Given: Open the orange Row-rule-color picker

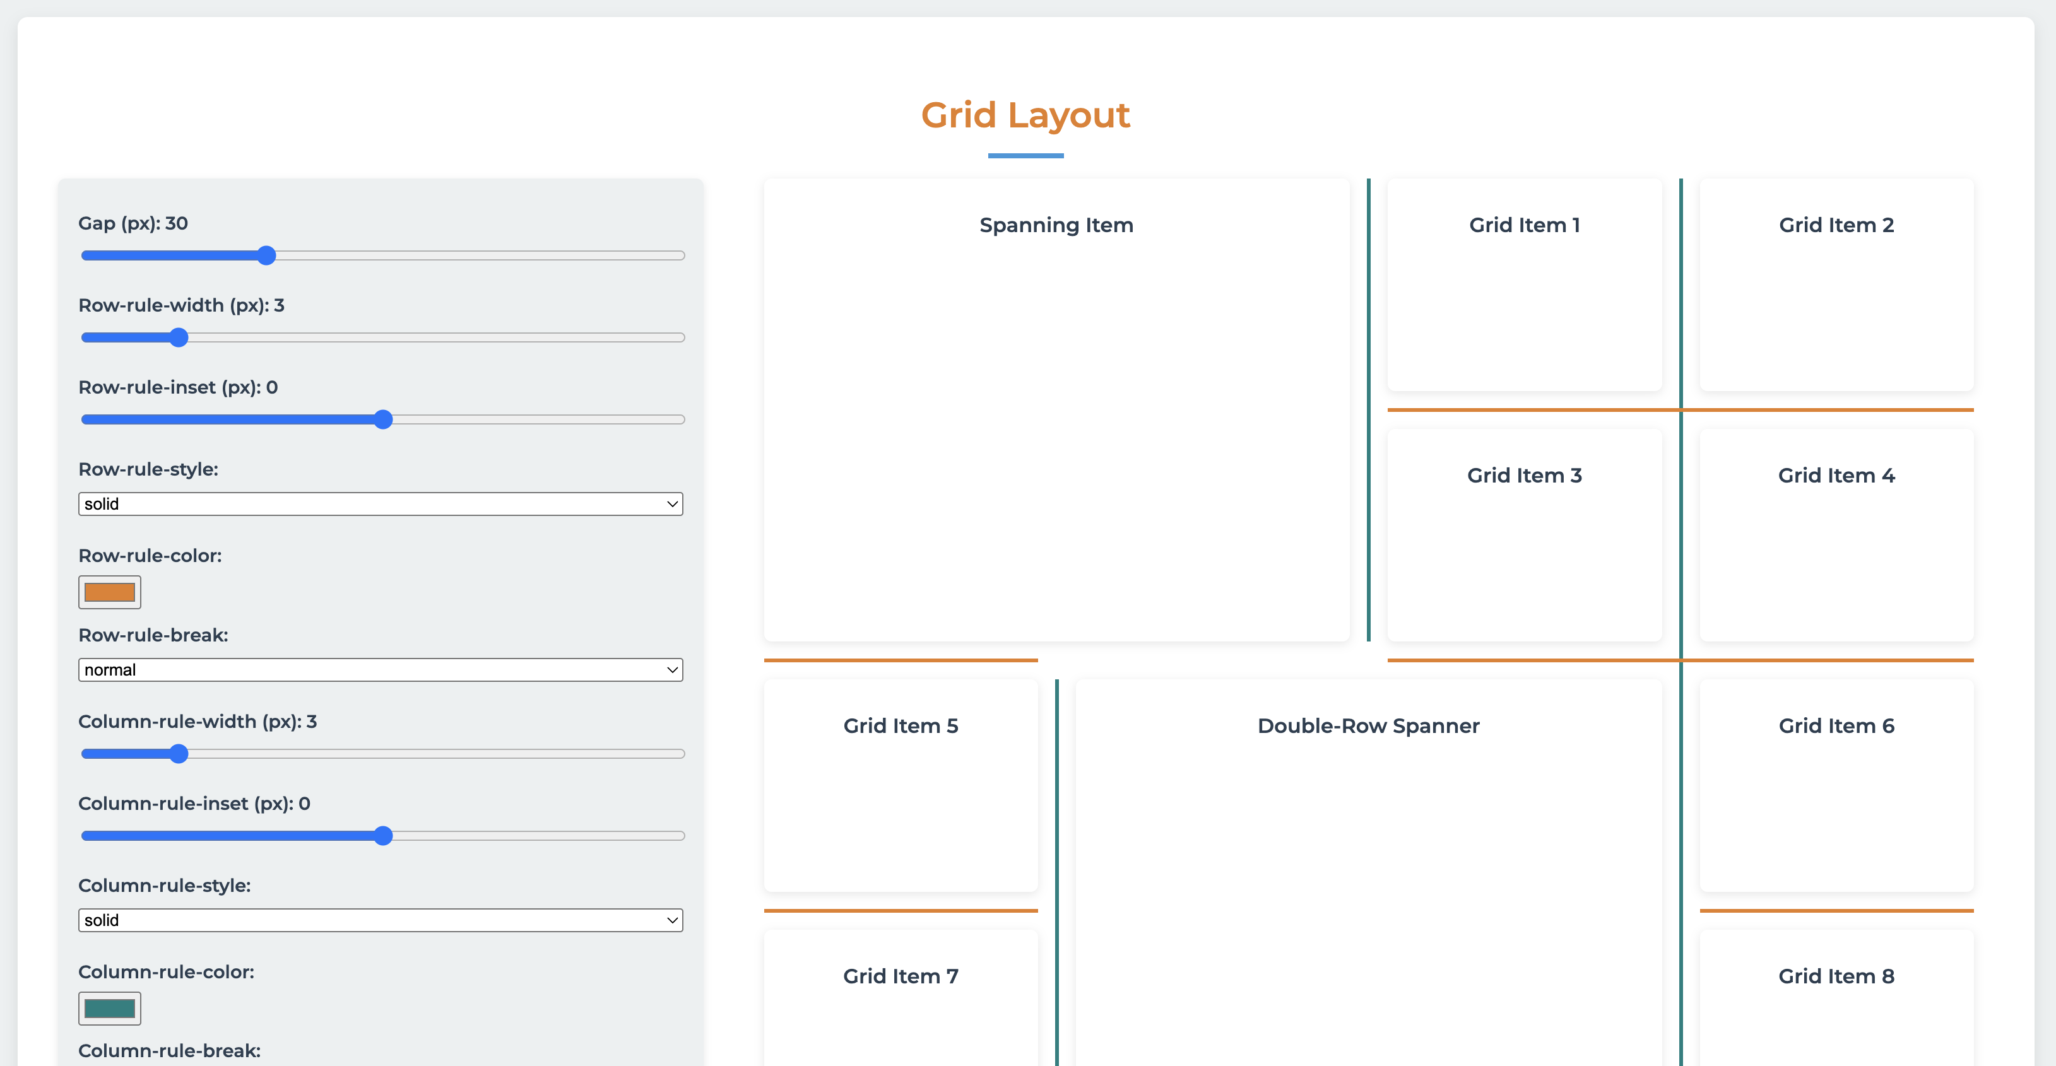Looking at the screenshot, I should click(110, 593).
